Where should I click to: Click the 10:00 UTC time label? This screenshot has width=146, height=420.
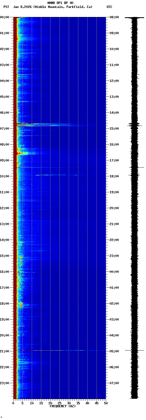pos(114,49)
